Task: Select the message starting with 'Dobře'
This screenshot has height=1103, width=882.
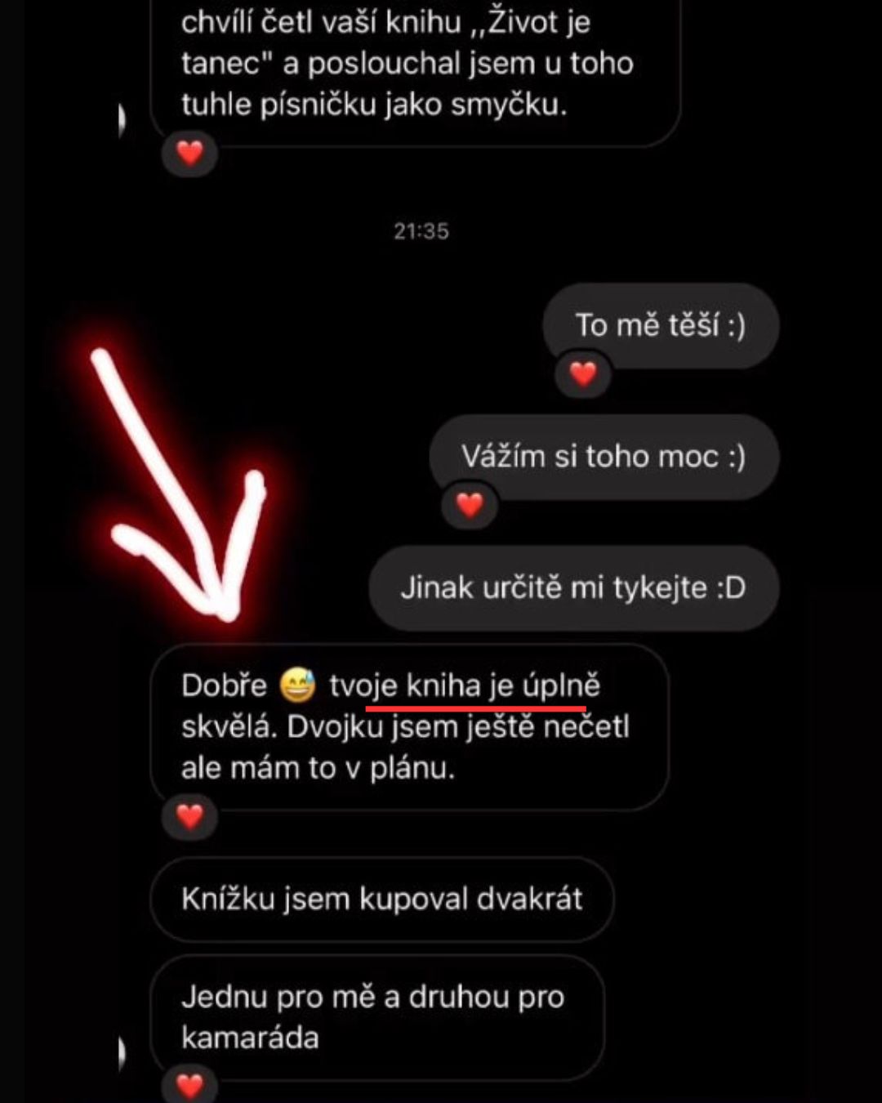Action: click(410, 727)
